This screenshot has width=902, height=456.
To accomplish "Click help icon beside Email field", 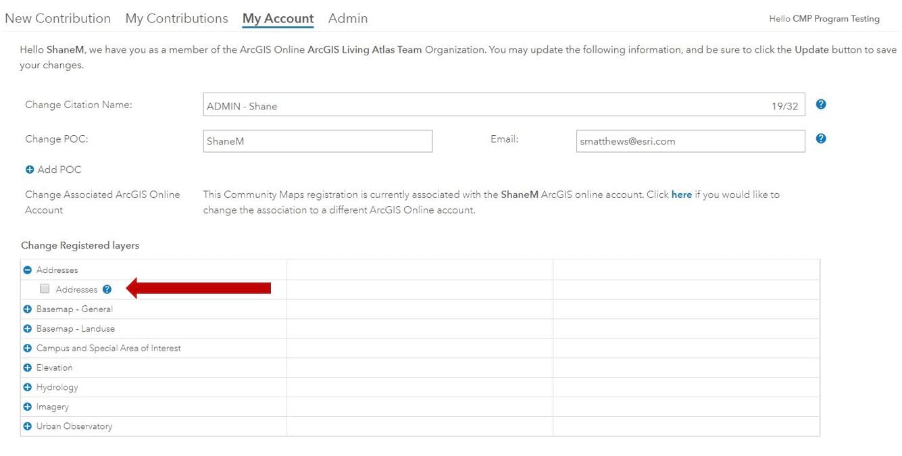I will coord(821,138).
